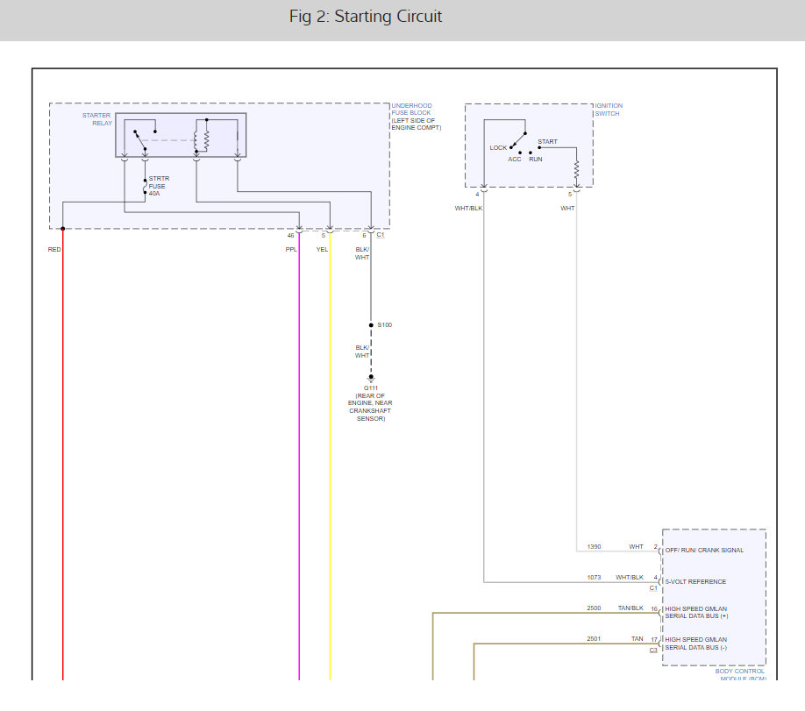805x711 pixels.
Task: Click the 5-VOLT REFERENCE pin text
Action: pyautogui.click(x=695, y=581)
